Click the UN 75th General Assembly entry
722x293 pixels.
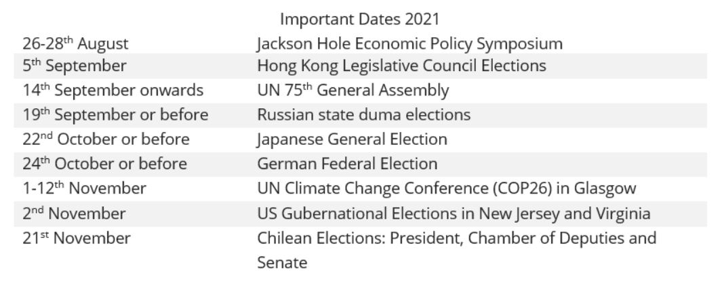tap(353, 91)
